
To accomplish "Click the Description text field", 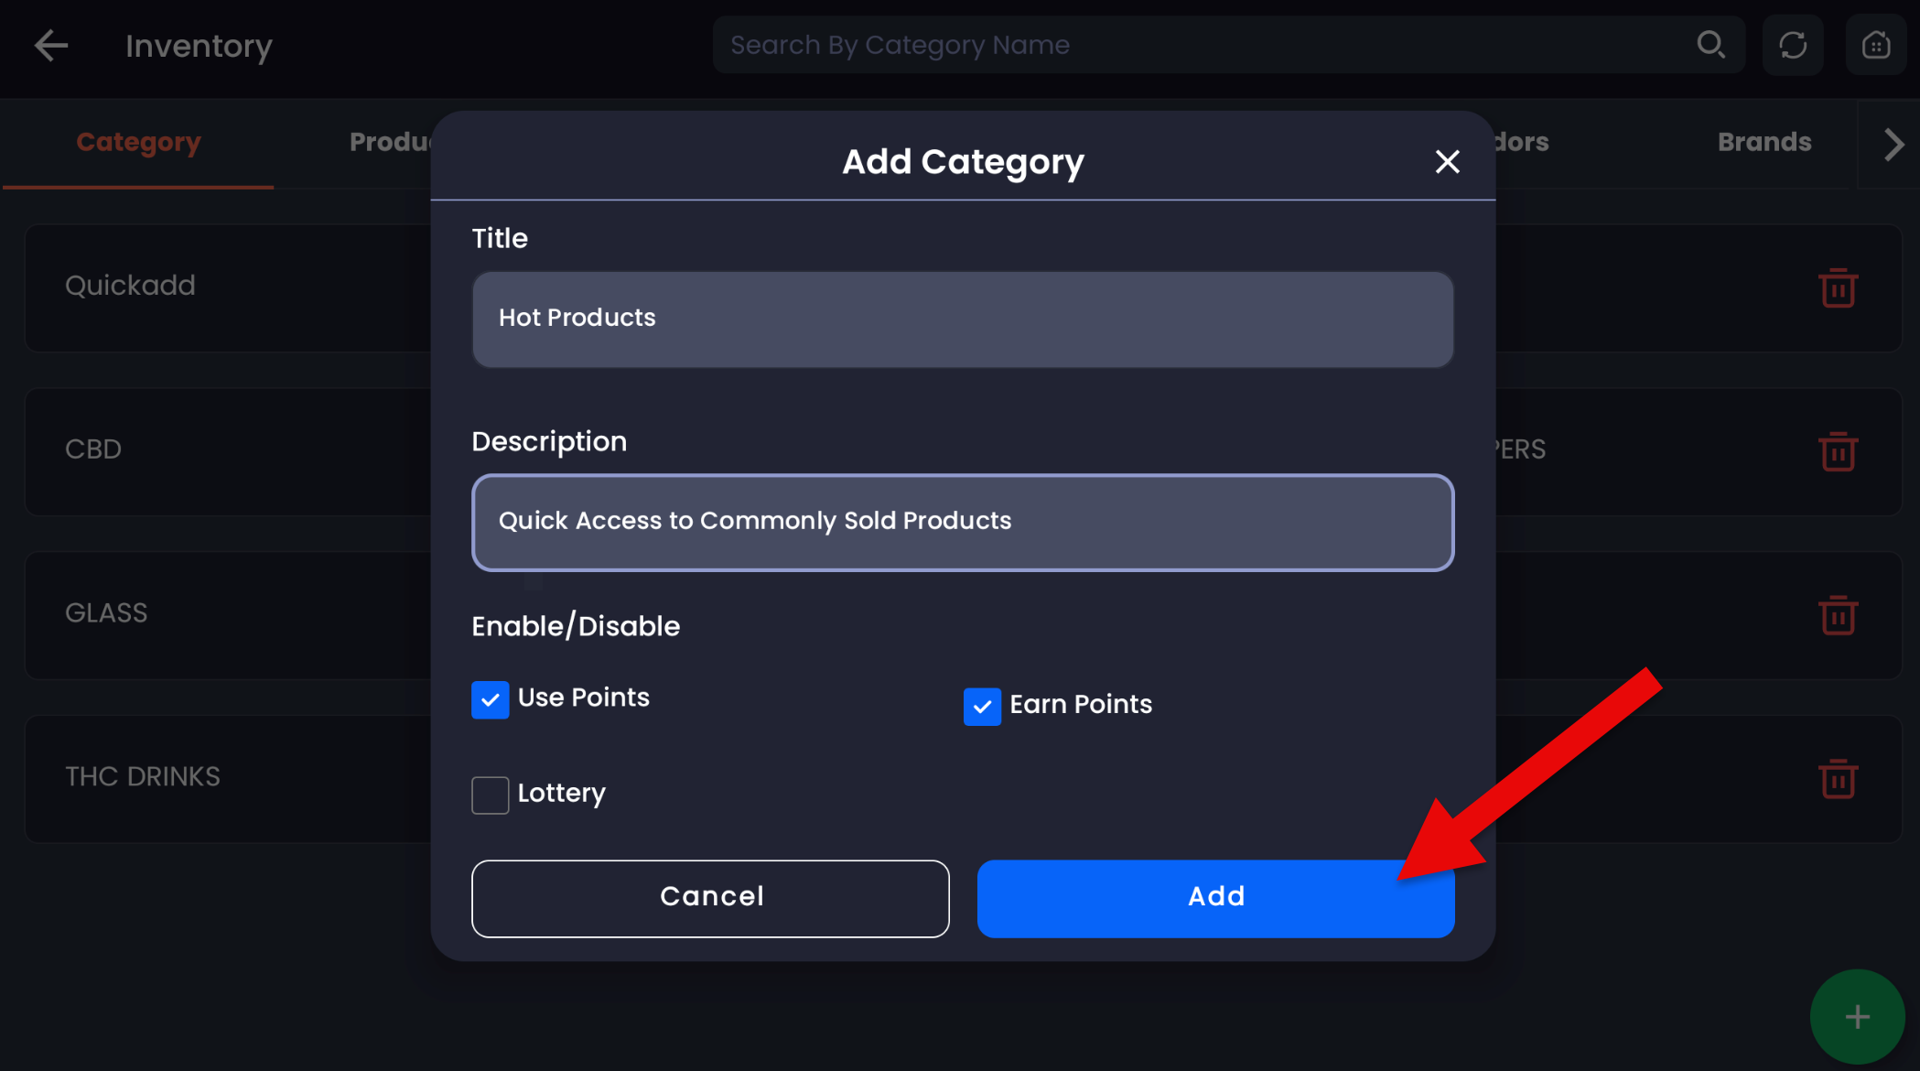I will (962, 523).
